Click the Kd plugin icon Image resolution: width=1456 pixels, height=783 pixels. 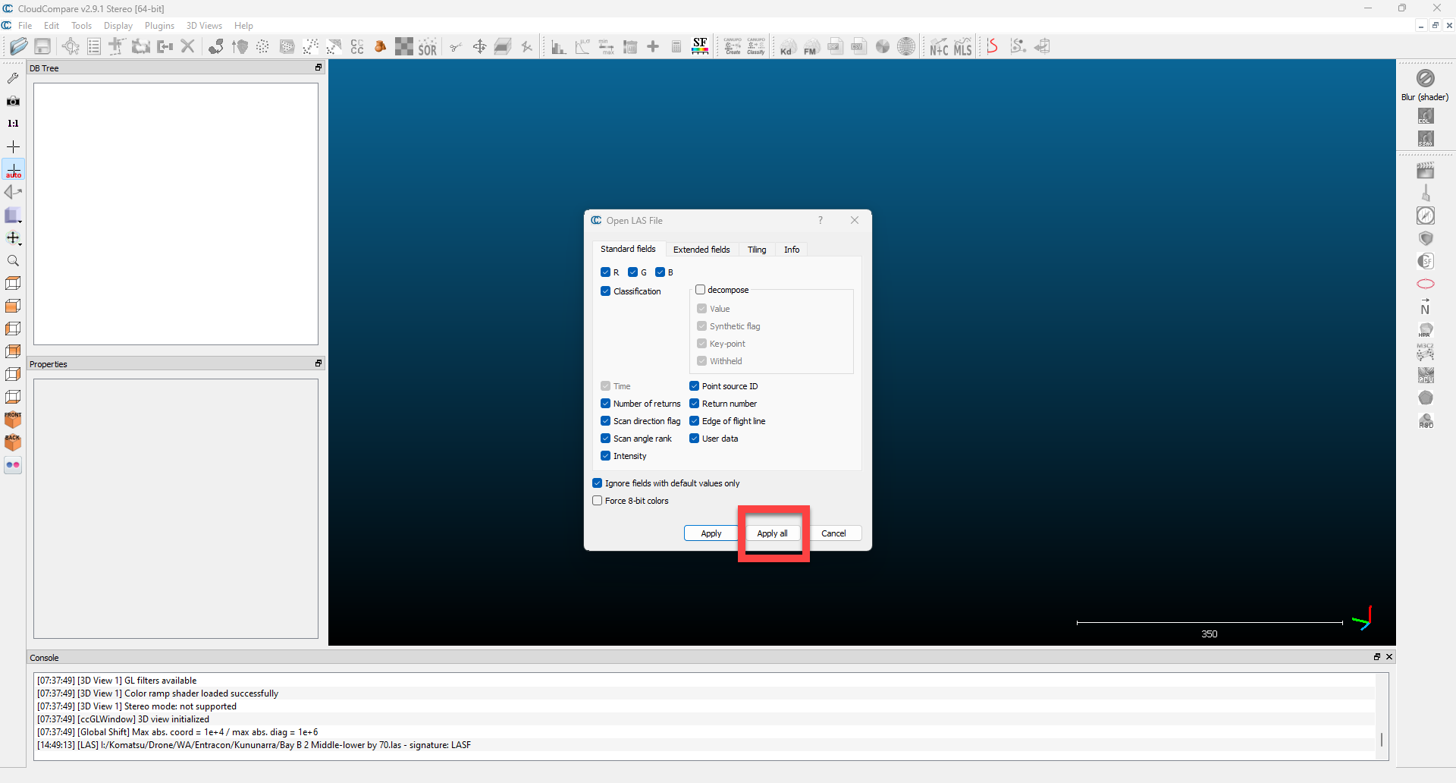(787, 47)
